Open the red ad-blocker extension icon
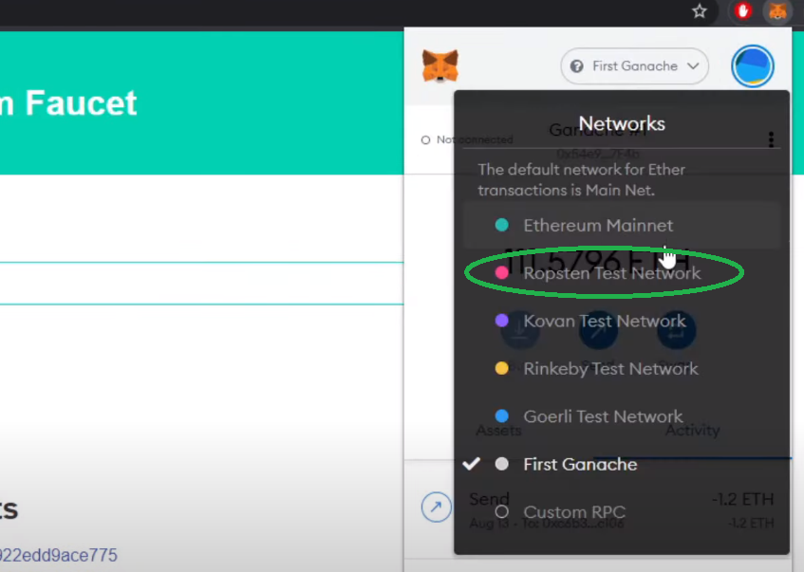Viewport: 804px width, 572px height. click(x=743, y=10)
